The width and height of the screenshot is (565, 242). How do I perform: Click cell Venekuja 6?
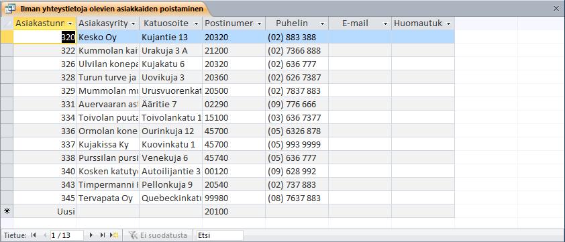pyautogui.click(x=171, y=158)
